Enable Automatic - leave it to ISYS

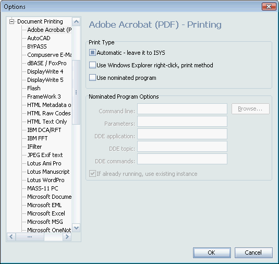coord(92,53)
